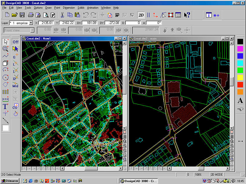
Task: Click the Dimension tool icon
Action: [5, 99]
